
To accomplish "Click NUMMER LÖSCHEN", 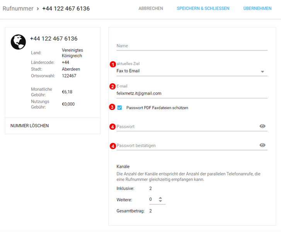I will tap(29, 126).
